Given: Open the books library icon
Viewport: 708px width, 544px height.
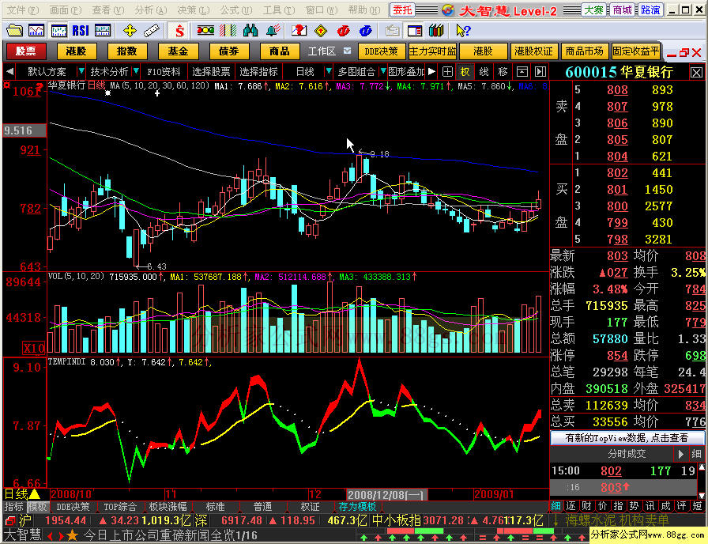Looking at the screenshot, I should click(436, 31).
